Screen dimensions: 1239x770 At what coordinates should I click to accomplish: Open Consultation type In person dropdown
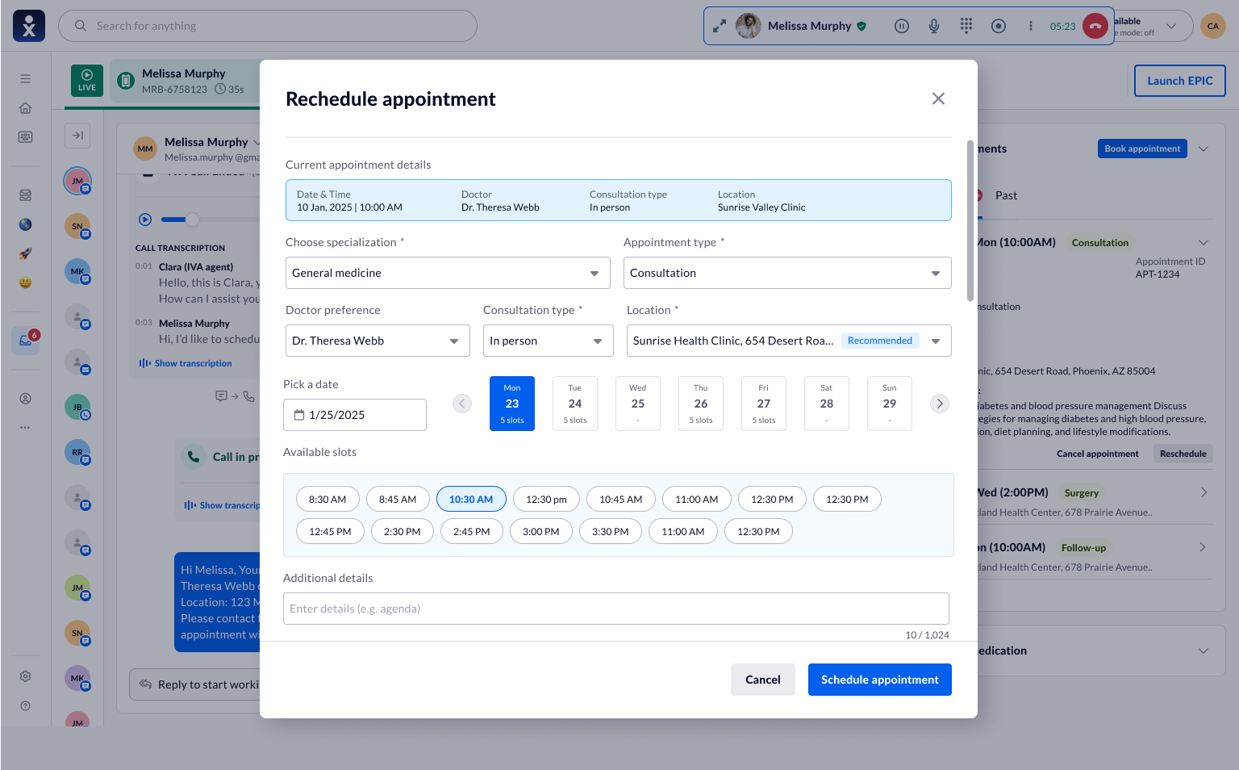pos(549,341)
